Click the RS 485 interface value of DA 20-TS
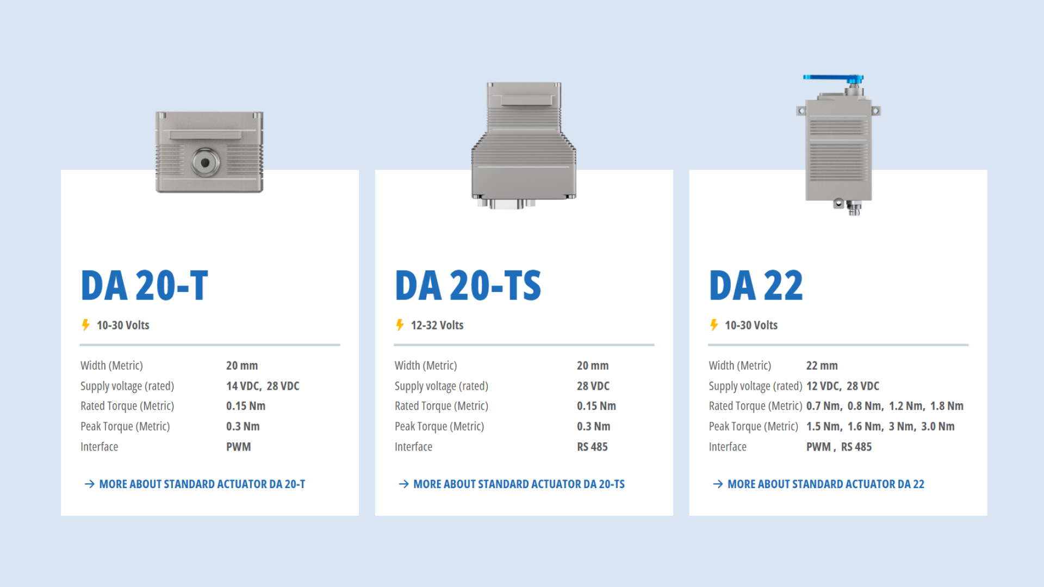The image size is (1044, 587). click(x=592, y=447)
